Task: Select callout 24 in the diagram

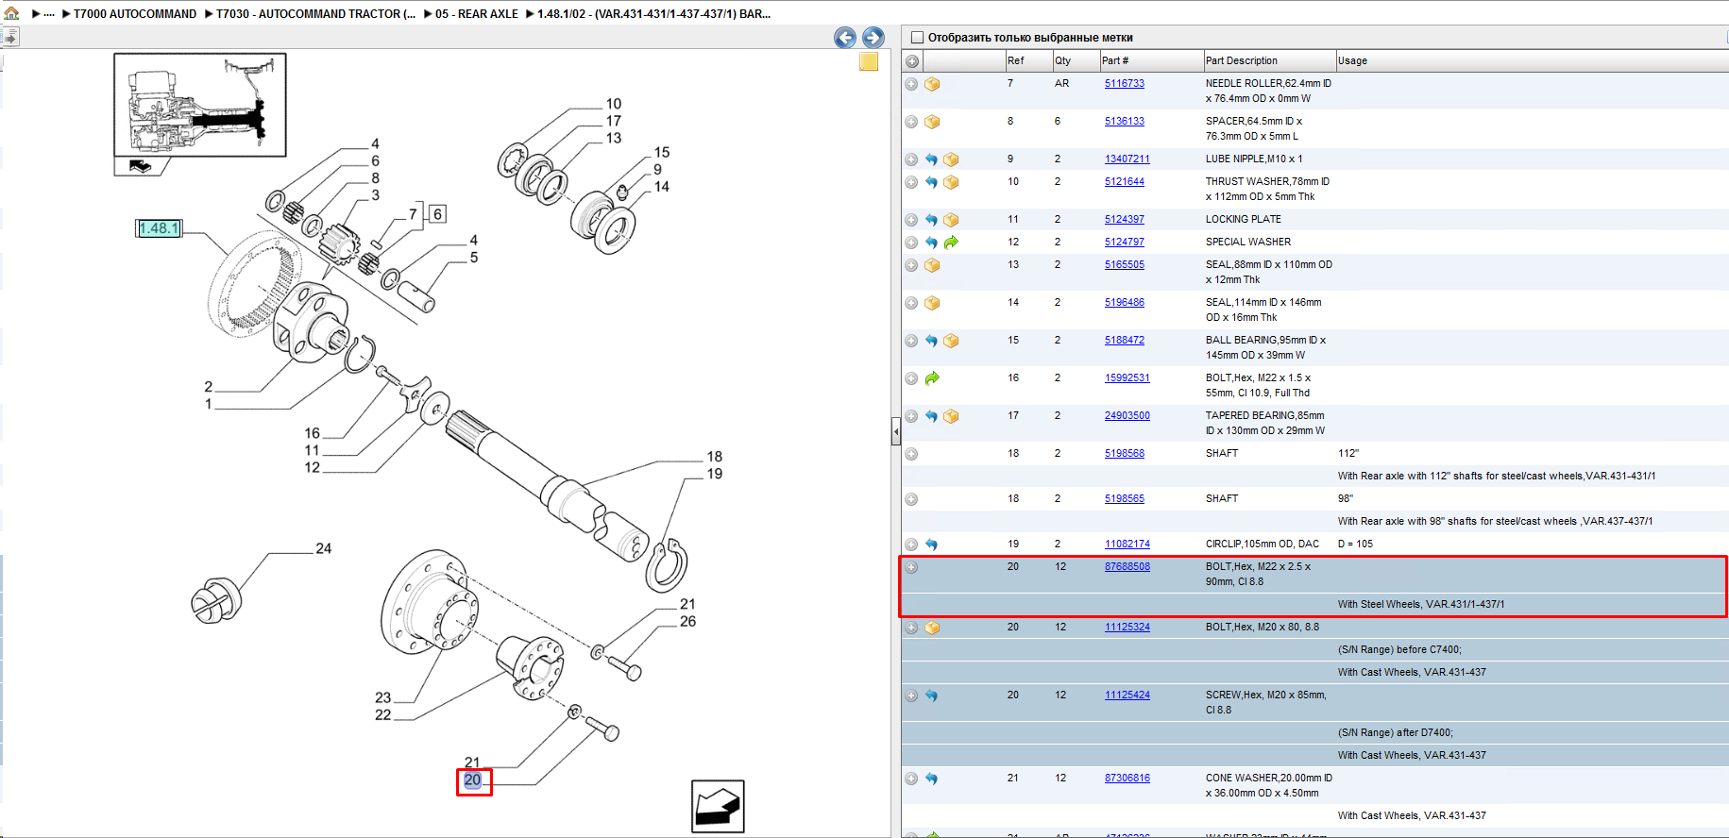Action: pyautogui.click(x=324, y=548)
